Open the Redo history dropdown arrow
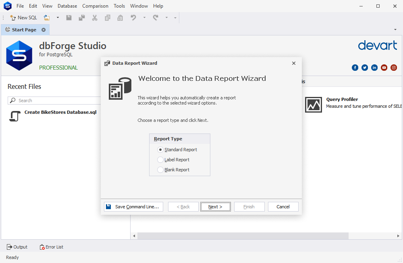 tap(166, 18)
